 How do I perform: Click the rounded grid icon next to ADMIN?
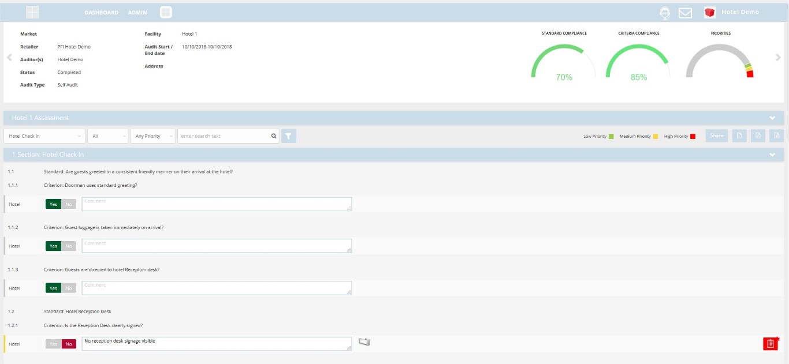[166, 12]
